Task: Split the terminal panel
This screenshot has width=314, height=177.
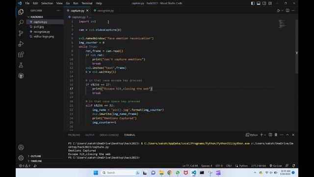Action: (x=270, y=135)
